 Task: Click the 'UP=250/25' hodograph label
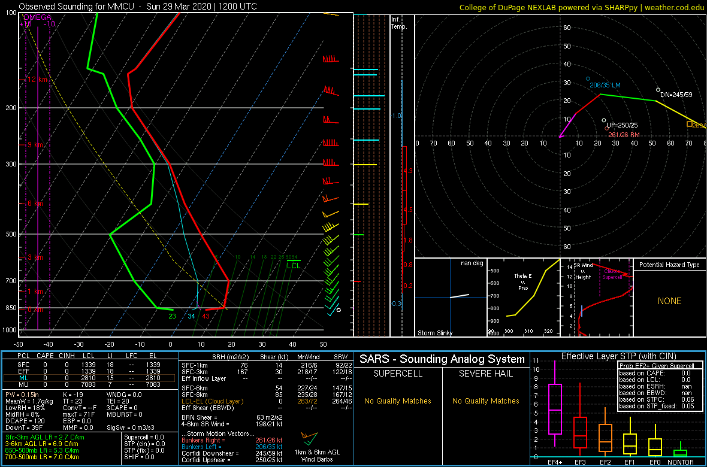tap(623, 125)
